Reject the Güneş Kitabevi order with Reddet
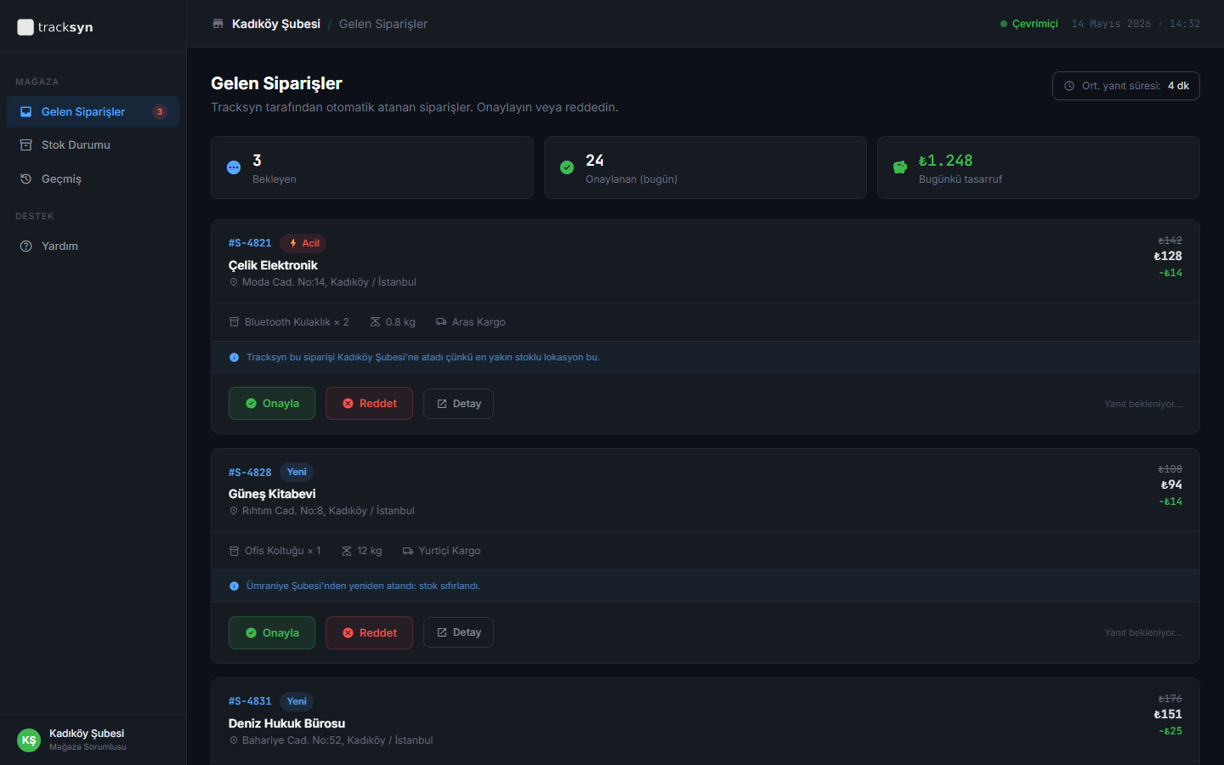Screen dimensions: 1224x765 pyautogui.click(x=369, y=632)
